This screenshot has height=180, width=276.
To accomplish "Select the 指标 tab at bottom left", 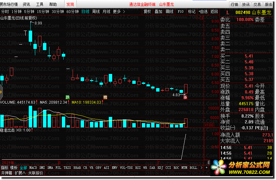I will pos(4,168).
